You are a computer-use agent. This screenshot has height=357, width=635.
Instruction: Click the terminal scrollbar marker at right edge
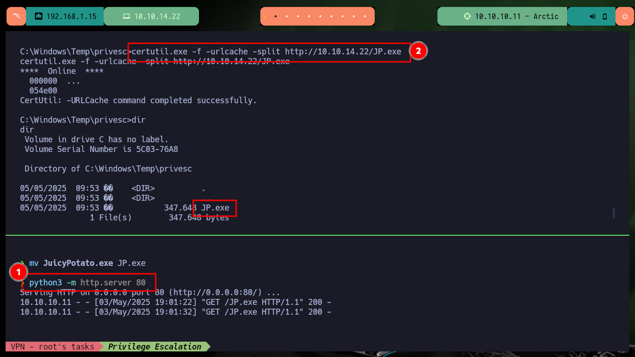click(614, 213)
